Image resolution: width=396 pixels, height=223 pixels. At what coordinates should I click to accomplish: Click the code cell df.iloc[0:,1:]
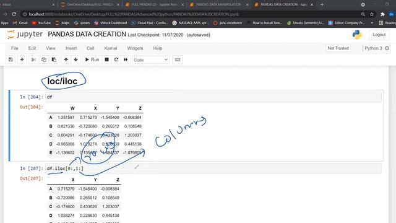(x=213, y=168)
